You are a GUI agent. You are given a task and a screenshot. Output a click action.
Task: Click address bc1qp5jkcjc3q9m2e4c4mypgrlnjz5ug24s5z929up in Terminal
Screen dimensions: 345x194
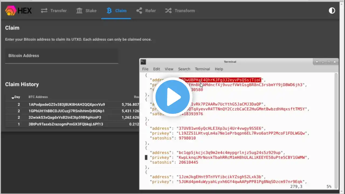pyautogui.click(x=229, y=153)
